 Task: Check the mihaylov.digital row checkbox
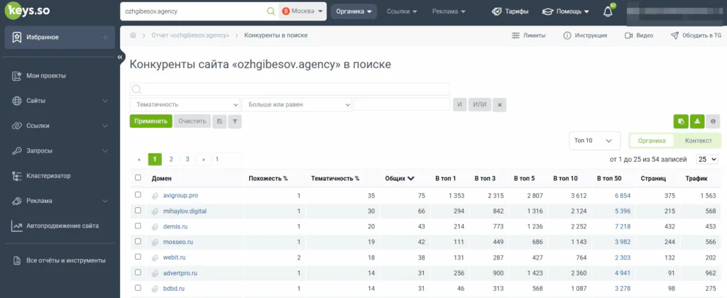point(138,211)
